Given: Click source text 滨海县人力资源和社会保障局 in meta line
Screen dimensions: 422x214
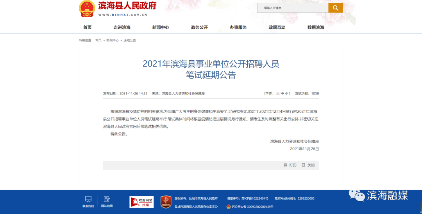Looking at the screenshot, I should [183, 93].
